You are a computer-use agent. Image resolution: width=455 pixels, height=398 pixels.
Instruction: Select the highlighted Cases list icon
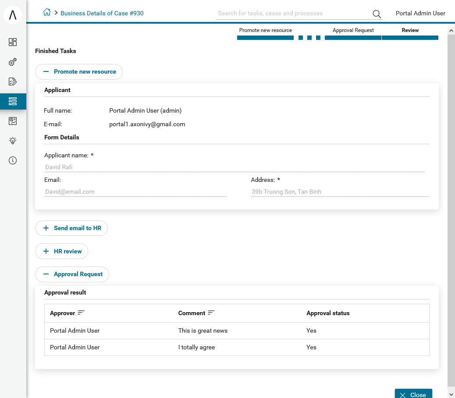click(x=12, y=101)
